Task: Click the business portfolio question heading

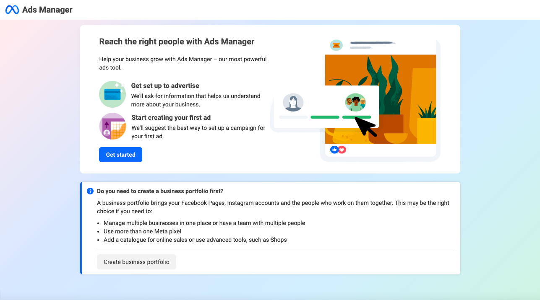Action: [x=160, y=191]
